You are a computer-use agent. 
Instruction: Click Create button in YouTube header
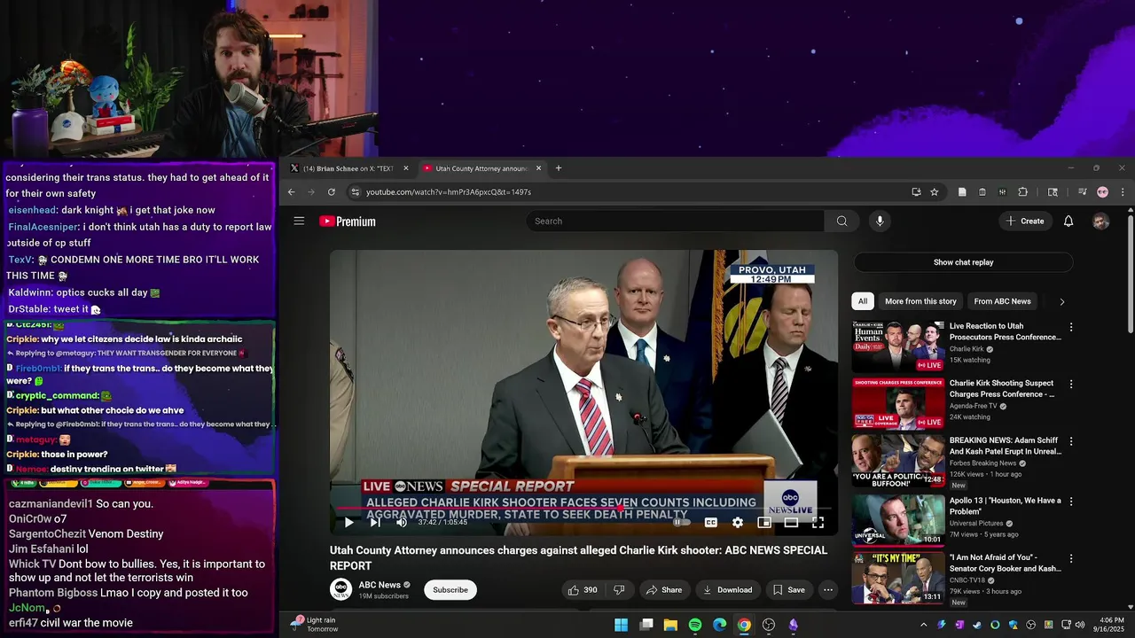1025,221
